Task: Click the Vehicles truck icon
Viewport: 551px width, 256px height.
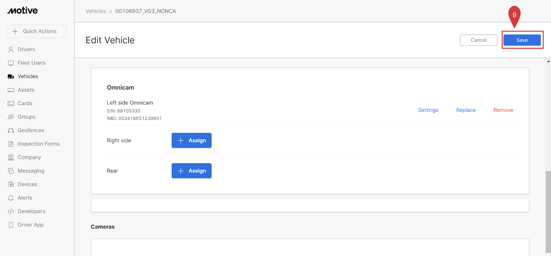Action: click(11, 76)
